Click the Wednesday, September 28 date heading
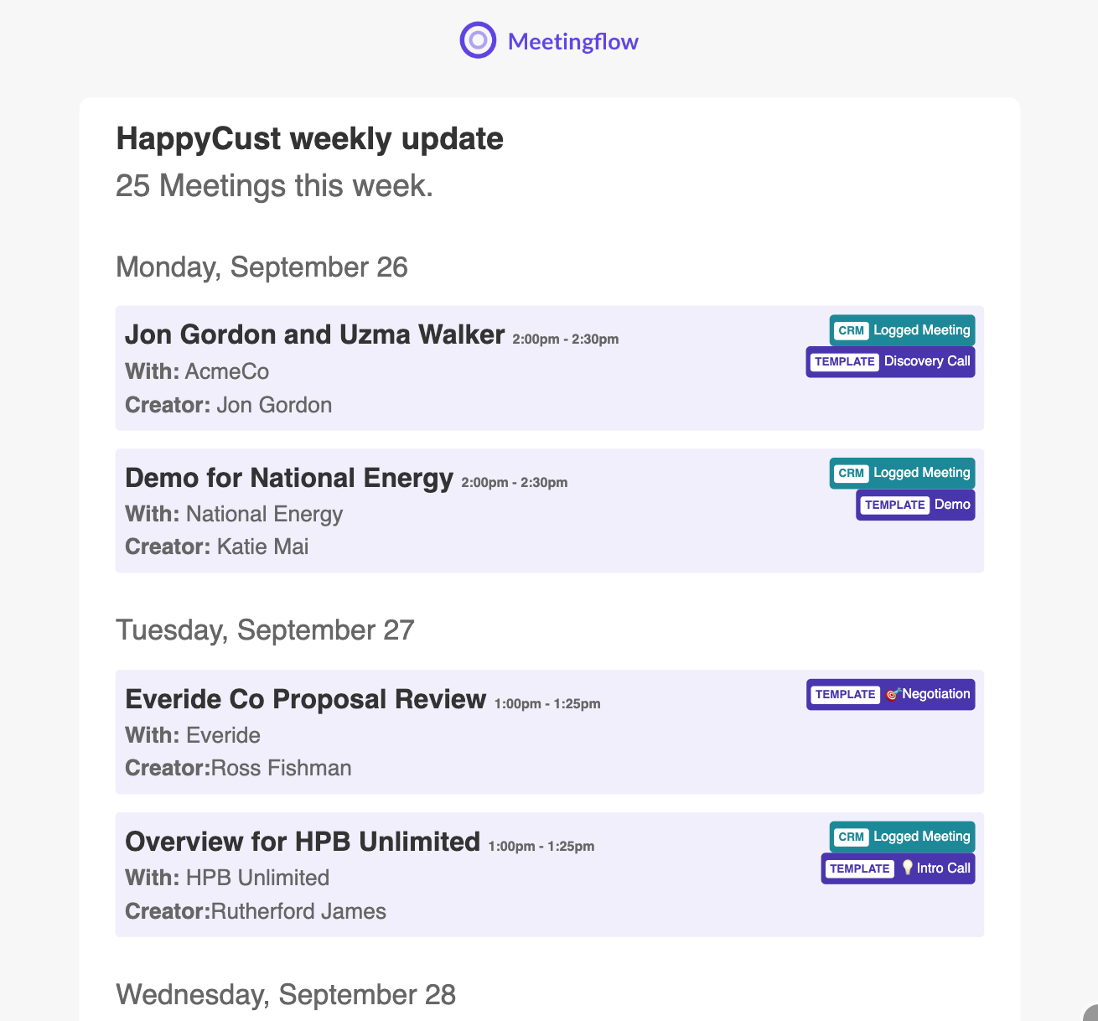Image resolution: width=1098 pixels, height=1021 pixels. point(286,994)
